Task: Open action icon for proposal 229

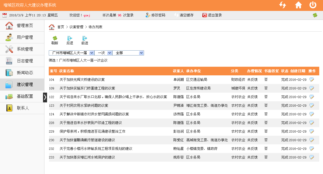Action: pyautogui.click(x=312, y=131)
